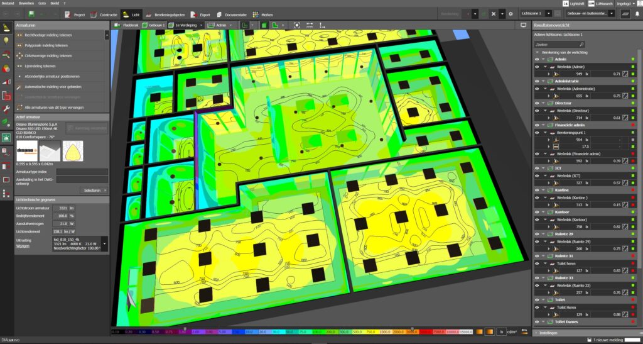Open the yellow light distribution thumbnail
643x344 pixels.
73,151
